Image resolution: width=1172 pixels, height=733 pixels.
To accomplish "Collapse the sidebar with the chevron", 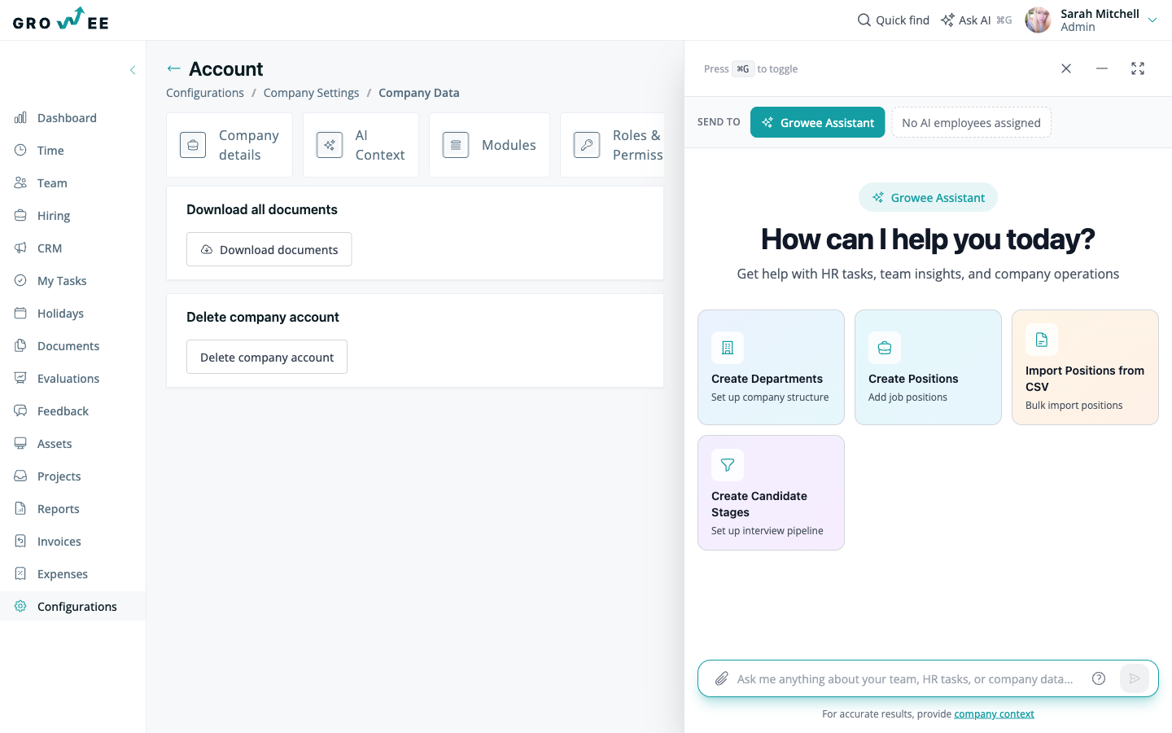I will click(x=133, y=70).
